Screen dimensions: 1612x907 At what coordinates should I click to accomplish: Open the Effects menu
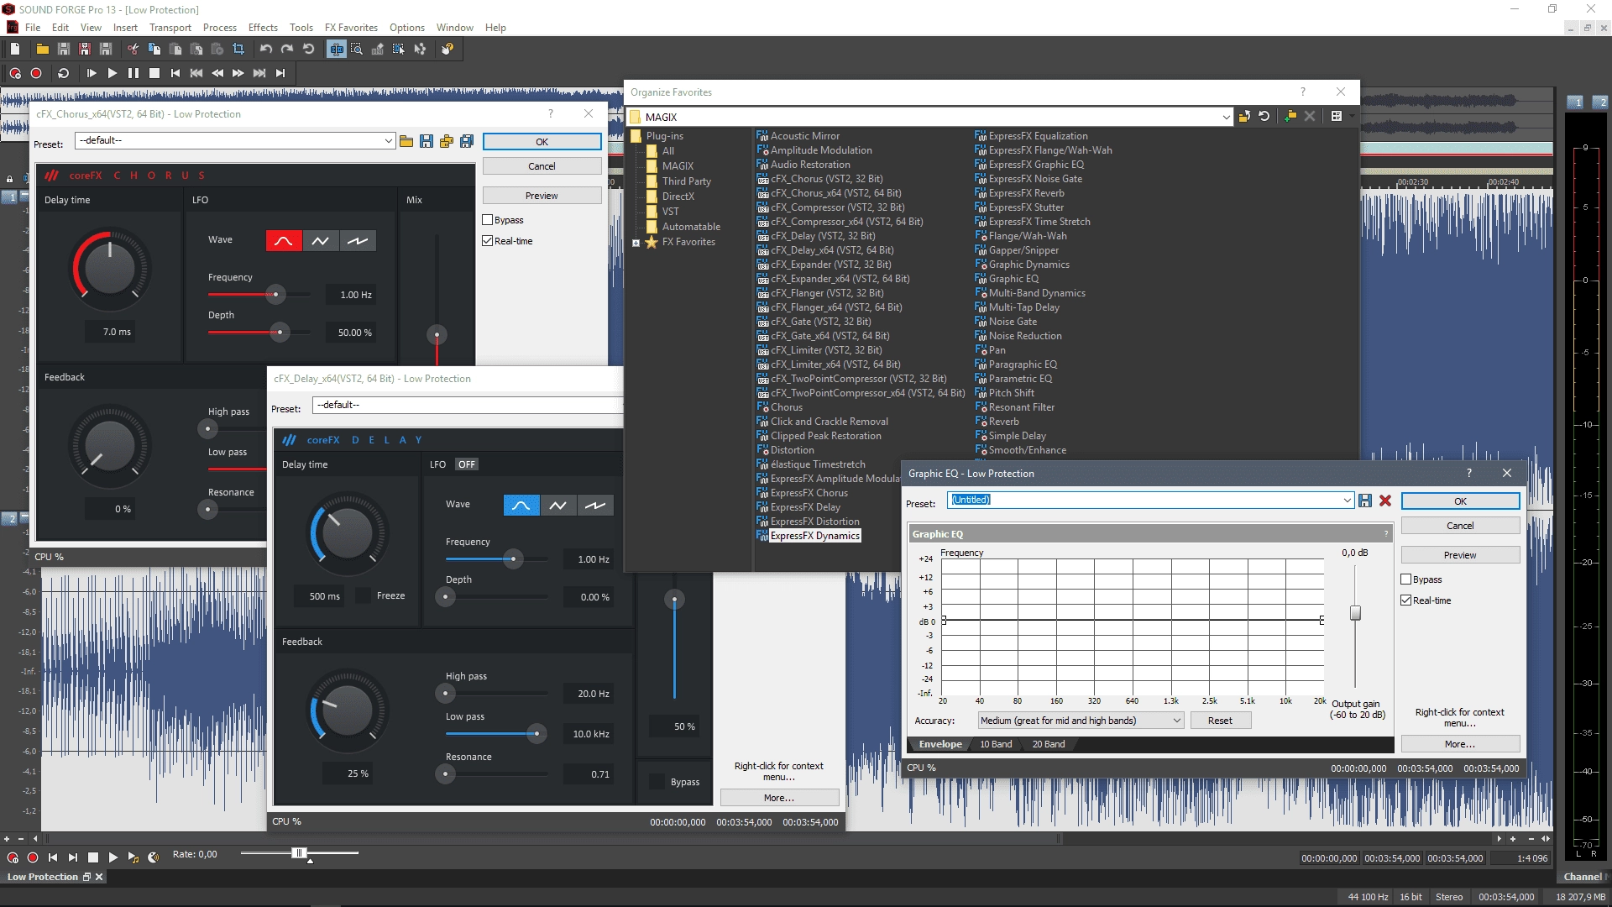263,28
